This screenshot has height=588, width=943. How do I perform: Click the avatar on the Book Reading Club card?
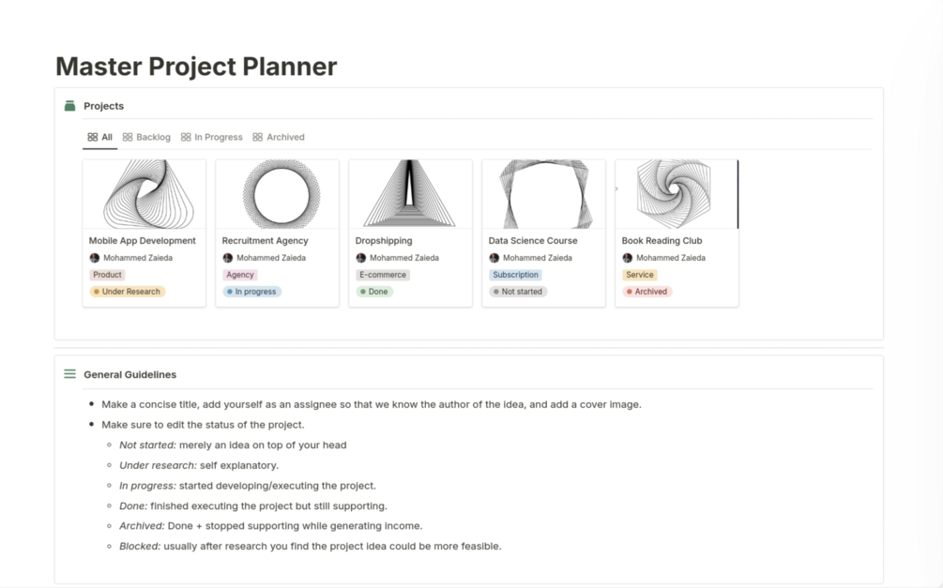627,257
